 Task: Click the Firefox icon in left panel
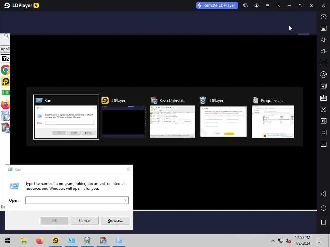click(5, 105)
